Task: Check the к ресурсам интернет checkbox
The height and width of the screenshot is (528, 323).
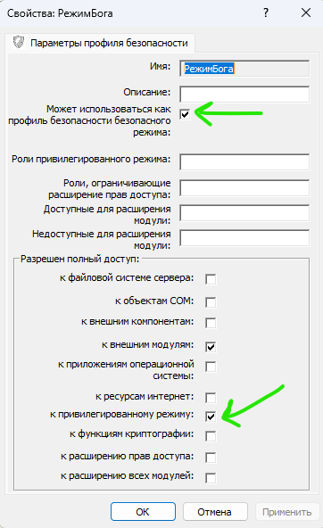Action: [211, 398]
